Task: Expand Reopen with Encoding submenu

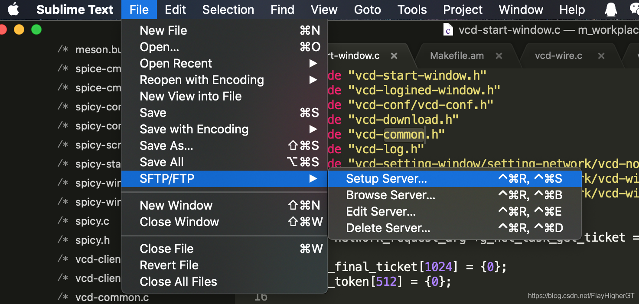Action: pyautogui.click(x=225, y=80)
